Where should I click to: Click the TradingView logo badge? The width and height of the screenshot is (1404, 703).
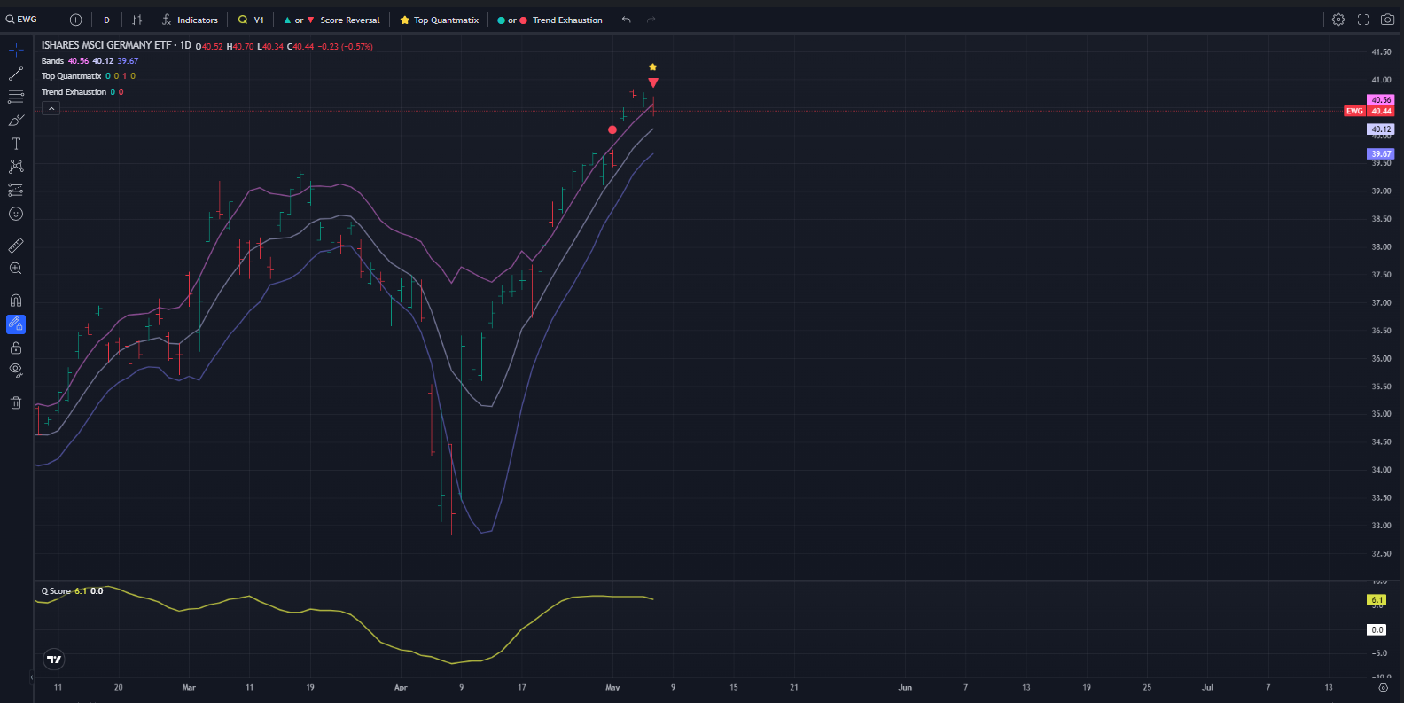(x=54, y=660)
